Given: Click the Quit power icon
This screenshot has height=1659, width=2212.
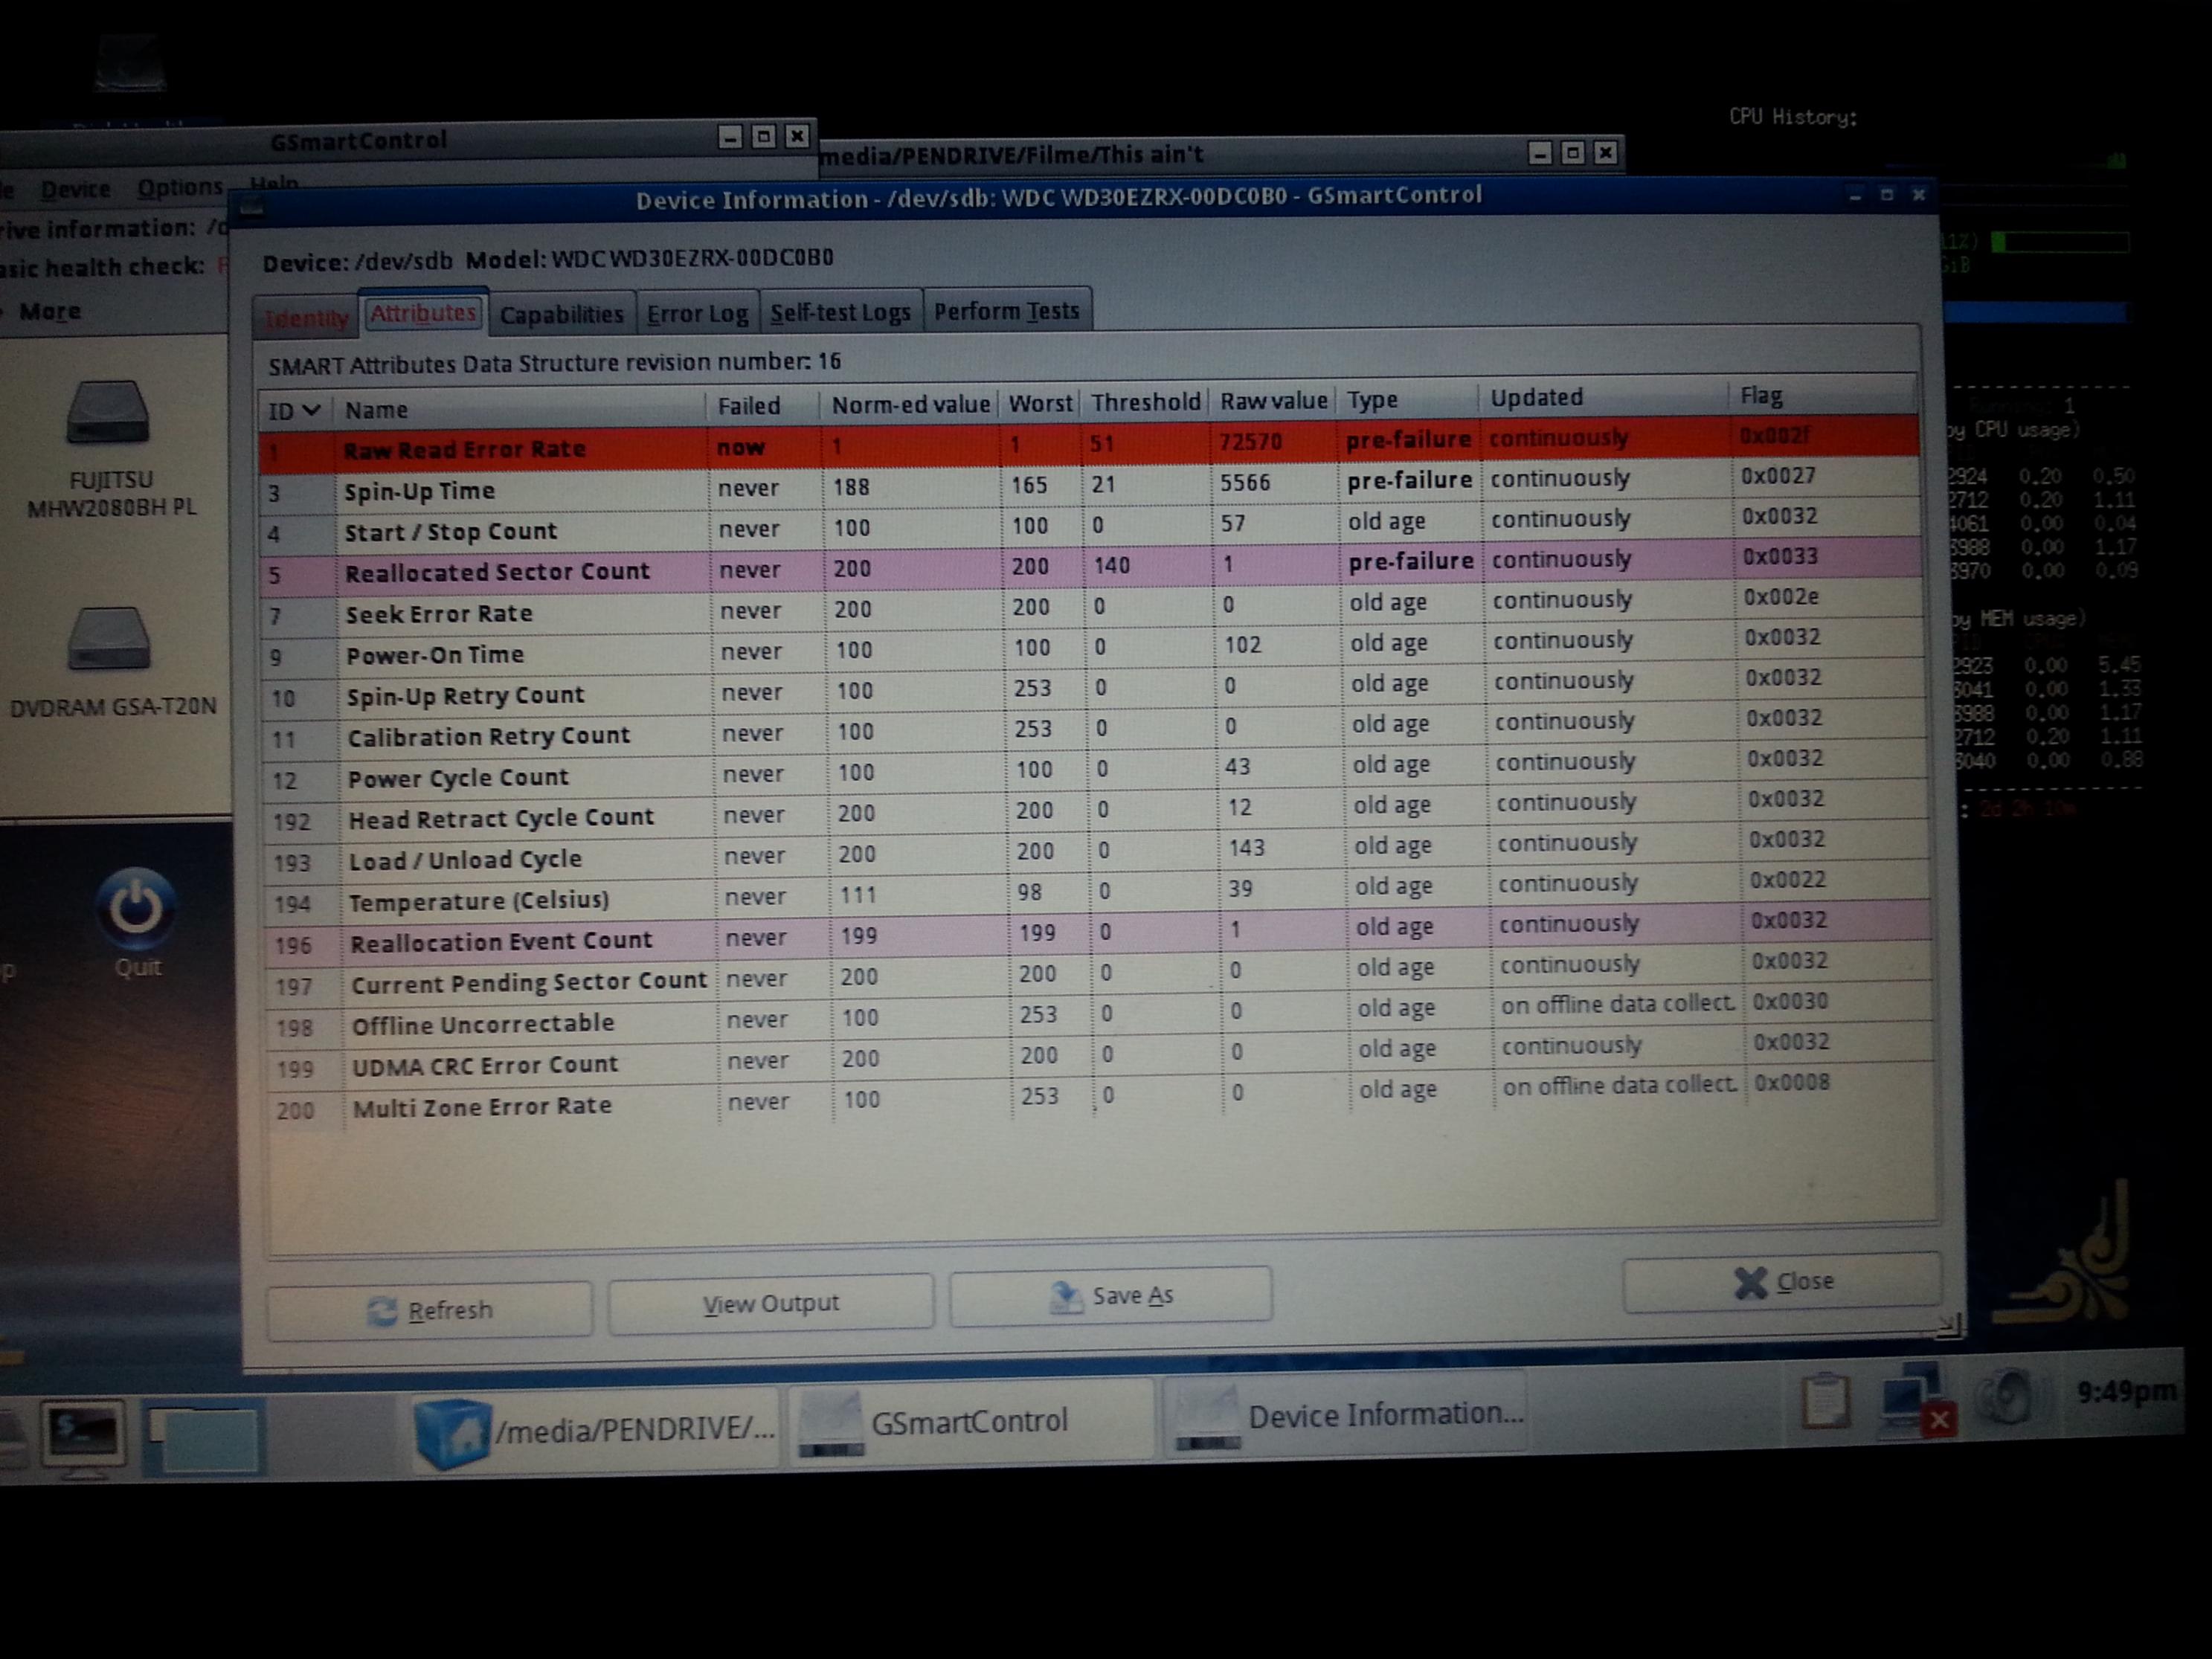Looking at the screenshot, I should point(136,908).
